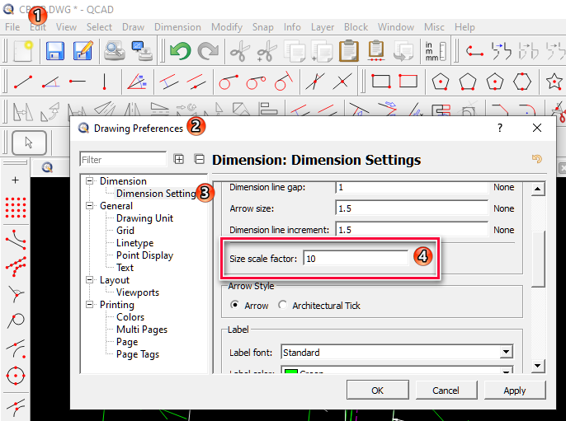Open the Layer menu in menu bar

tap(323, 27)
